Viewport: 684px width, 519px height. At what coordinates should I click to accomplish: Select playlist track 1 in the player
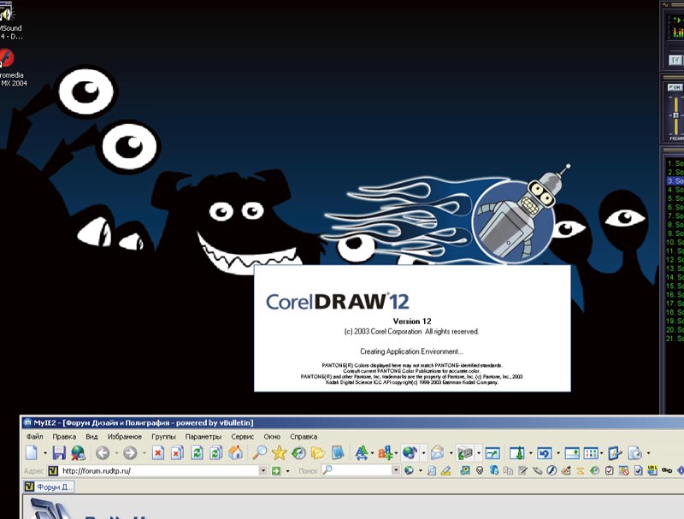point(675,163)
